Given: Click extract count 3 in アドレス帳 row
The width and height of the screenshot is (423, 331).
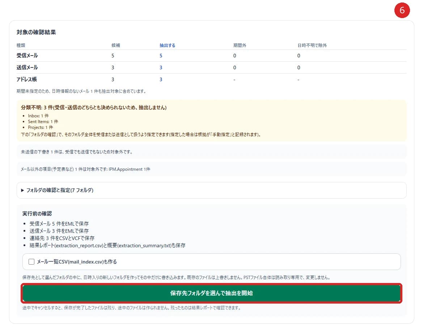Looking at the screenshot, I should [161, 79].
